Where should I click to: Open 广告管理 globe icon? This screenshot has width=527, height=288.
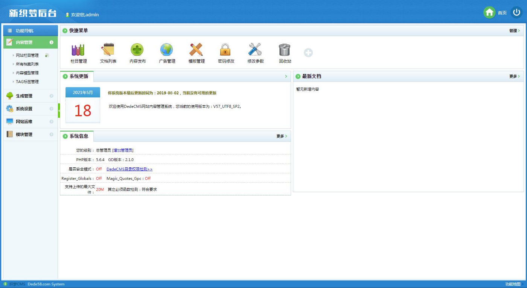click(166, 50)
